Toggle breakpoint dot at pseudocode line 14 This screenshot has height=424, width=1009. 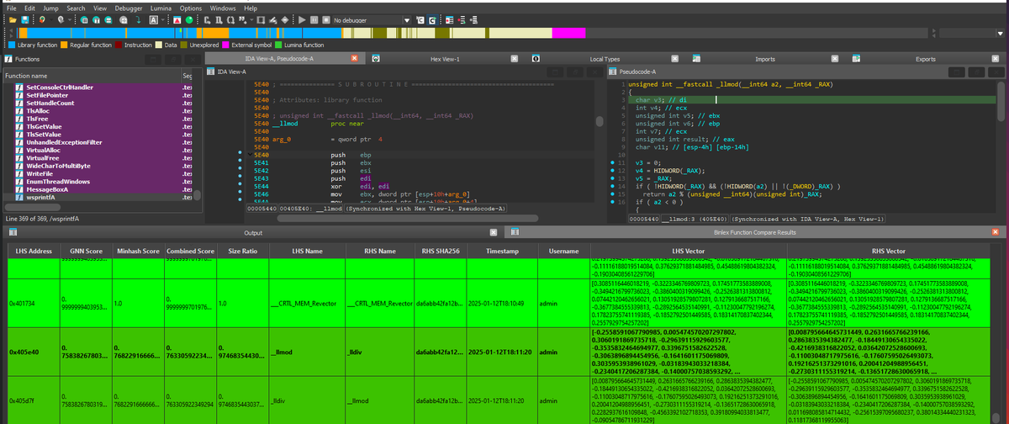613,186
